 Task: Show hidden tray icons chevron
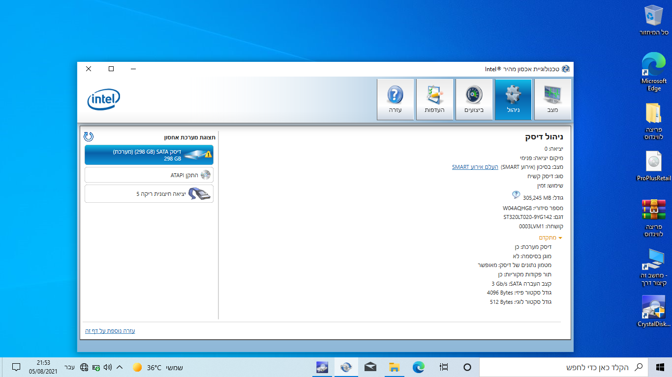point(120,367)
